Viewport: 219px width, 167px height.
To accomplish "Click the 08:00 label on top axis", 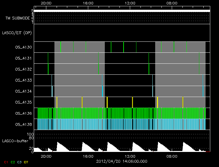I will coord(172,3).
